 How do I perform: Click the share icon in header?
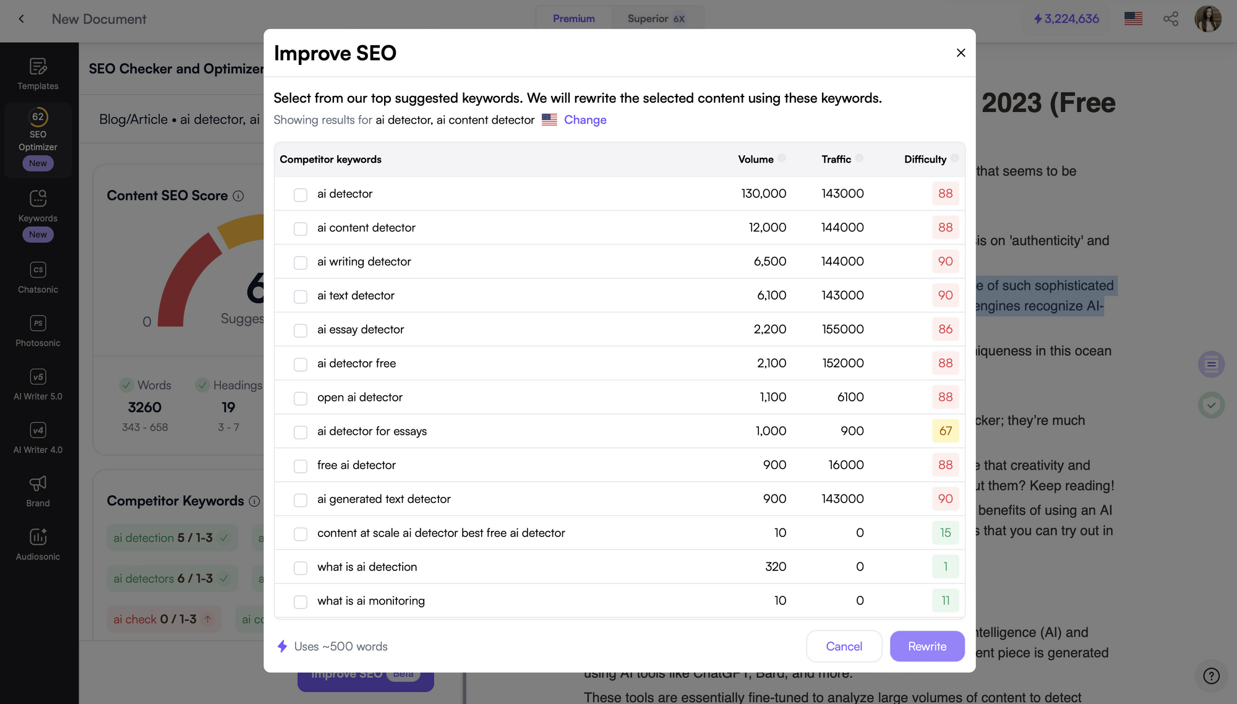1170,19
